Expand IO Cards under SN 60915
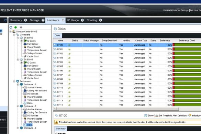 pos(22,41)
